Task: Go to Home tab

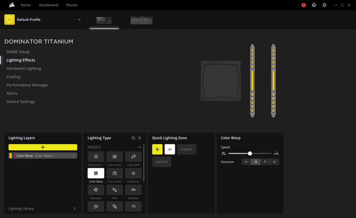Action: tap(26, 5)
